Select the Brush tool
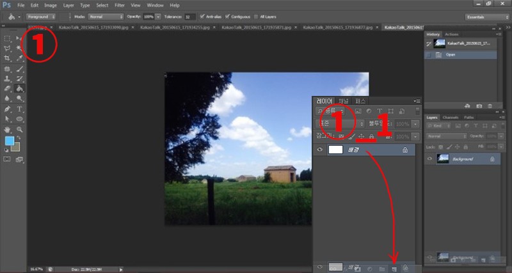The height and width of the screenshot is (273, 512). [x=20, y=69]
